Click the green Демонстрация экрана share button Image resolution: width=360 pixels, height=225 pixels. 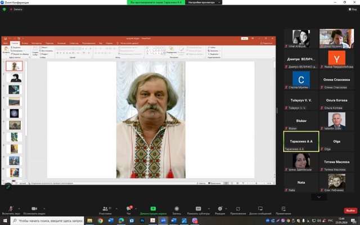(153, 209)
